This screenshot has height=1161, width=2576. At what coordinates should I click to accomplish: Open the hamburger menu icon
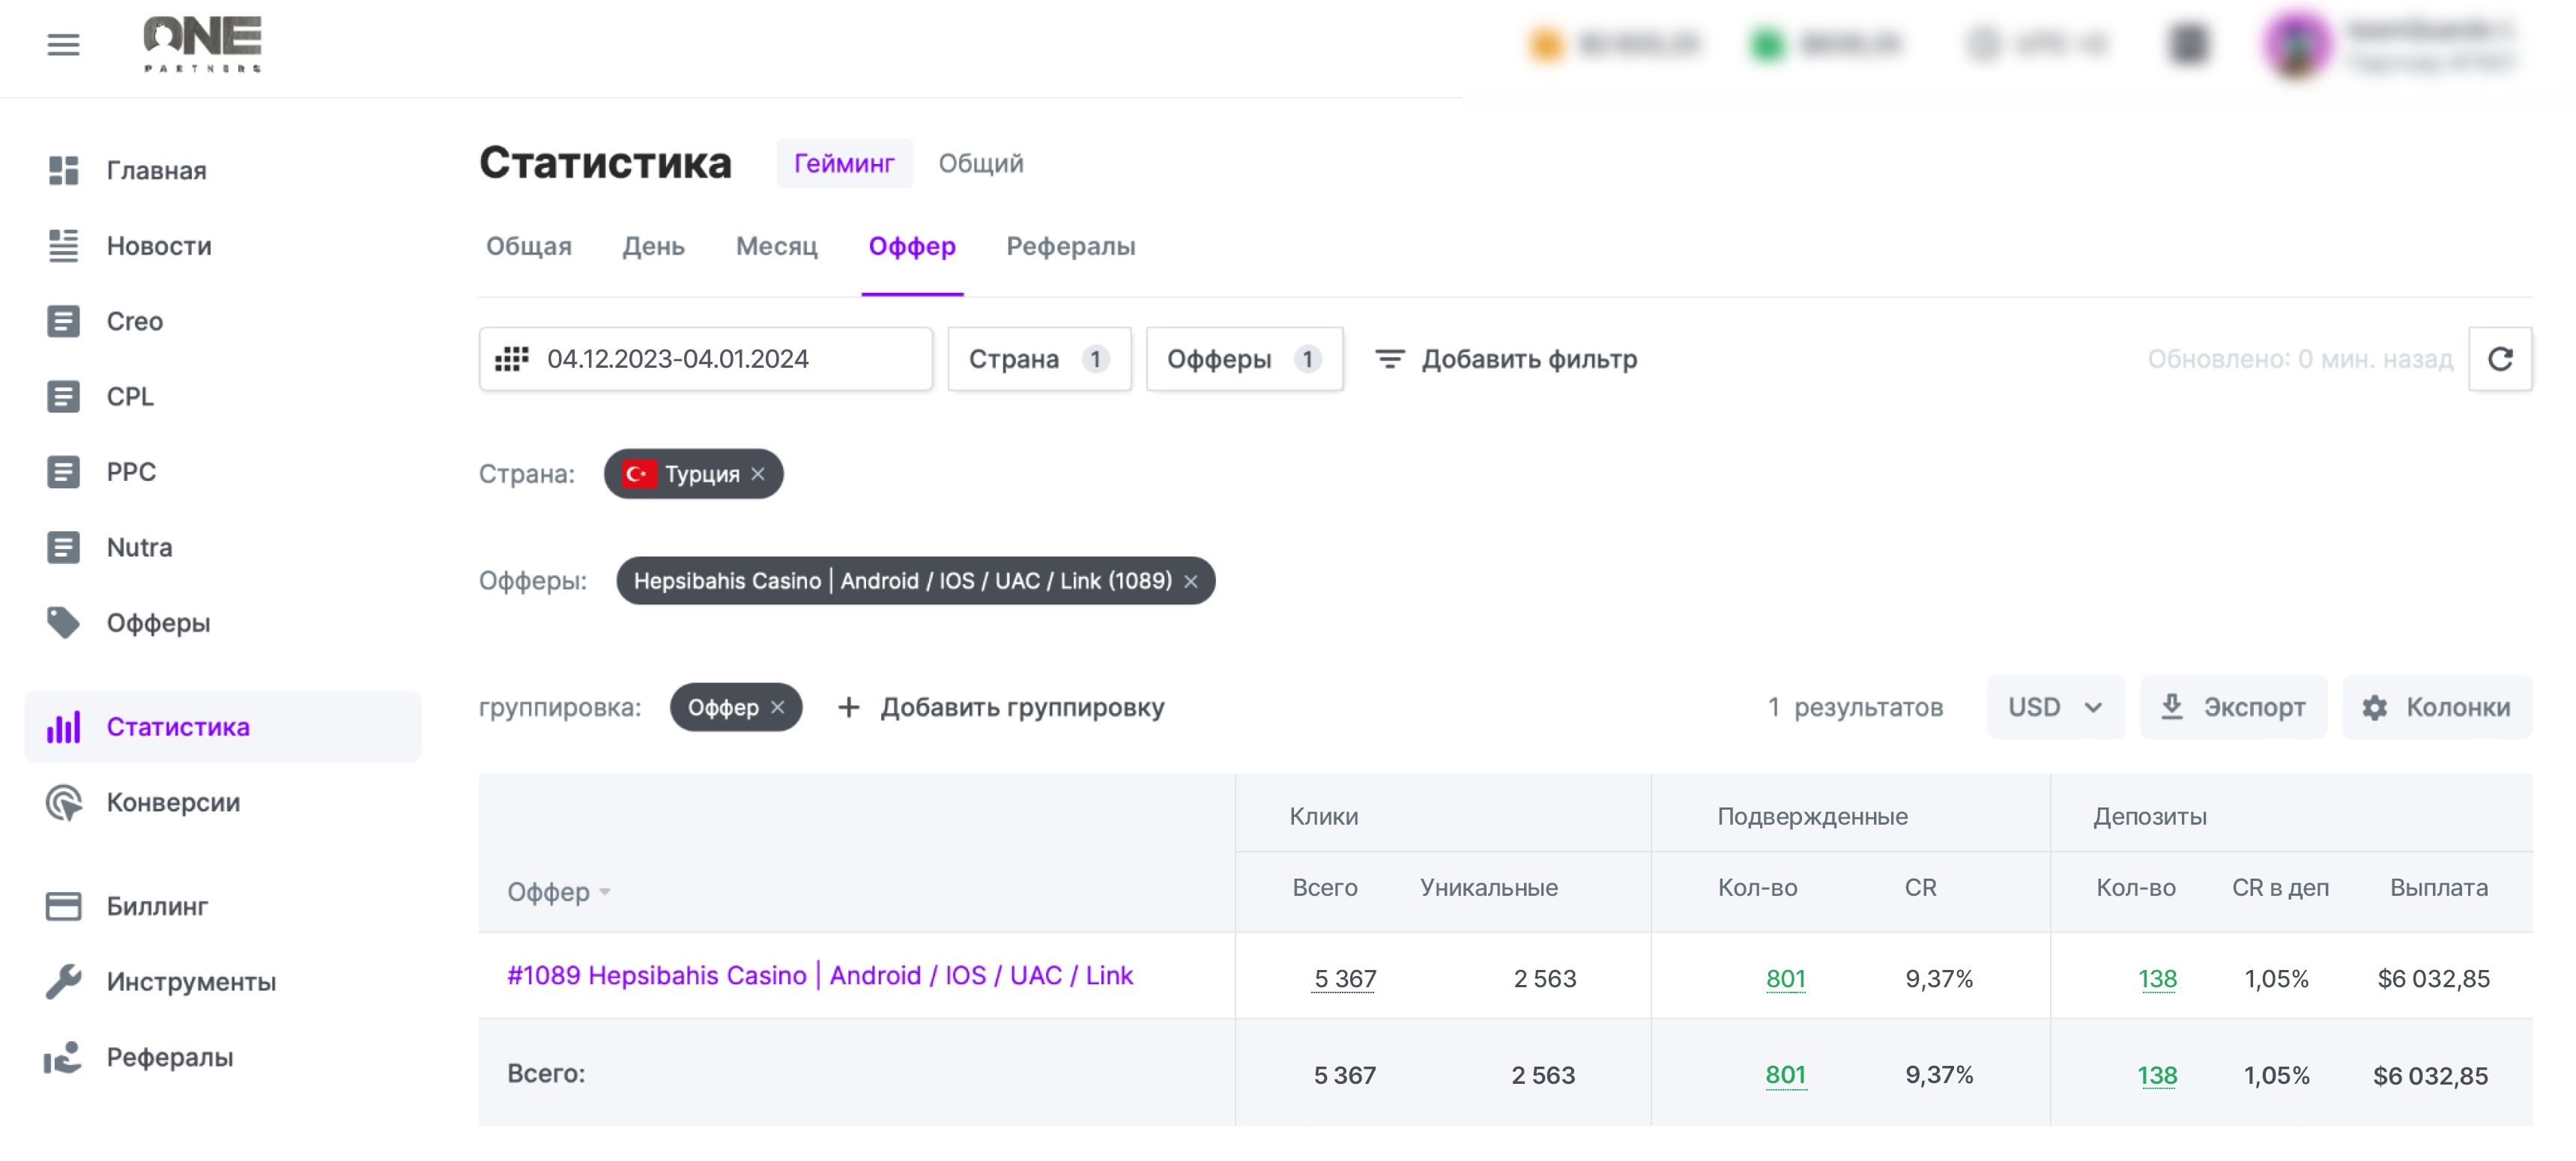tap(63, 44)
